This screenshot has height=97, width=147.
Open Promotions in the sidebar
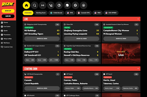click(6, 35)
